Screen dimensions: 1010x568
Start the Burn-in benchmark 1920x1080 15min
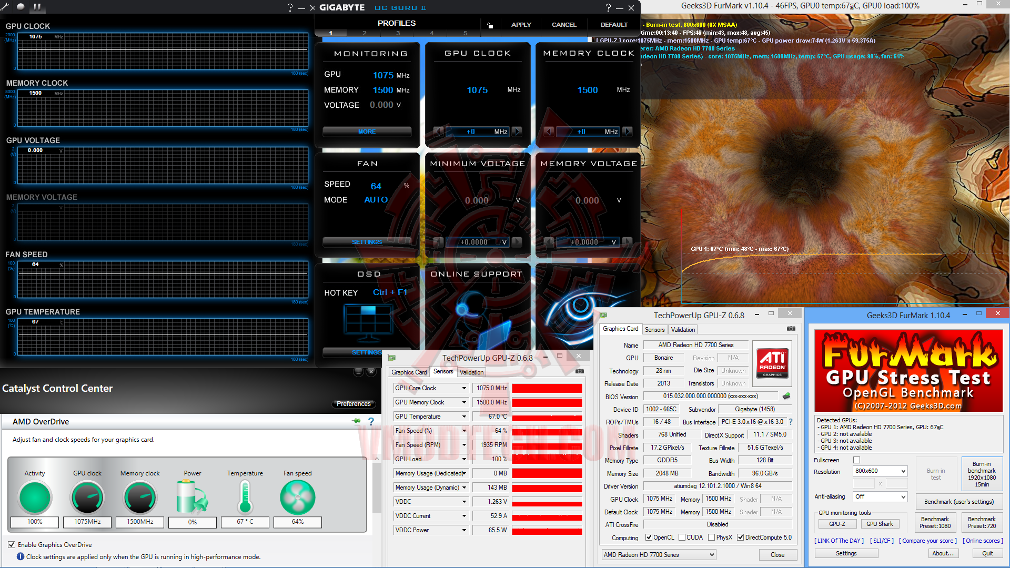(x=982, y=473)
